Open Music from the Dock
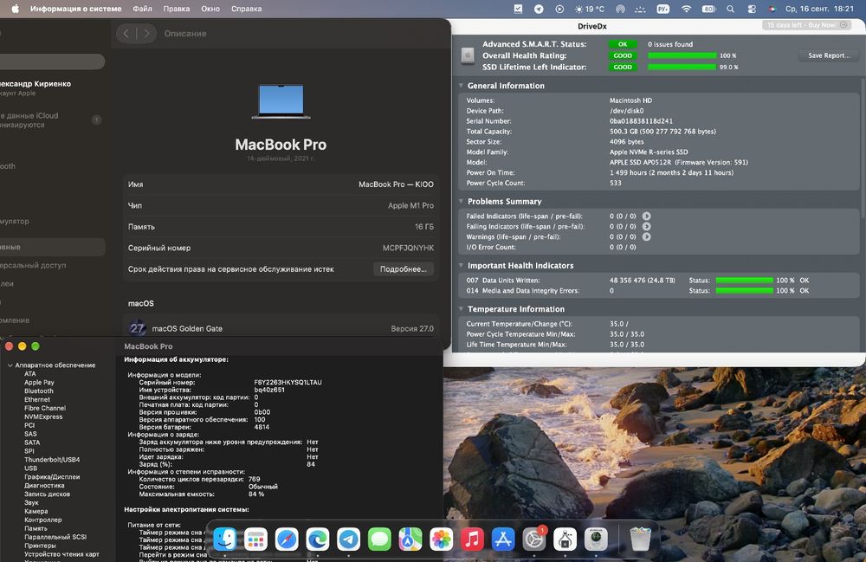The image size is (866, 562). pos(472,539)
